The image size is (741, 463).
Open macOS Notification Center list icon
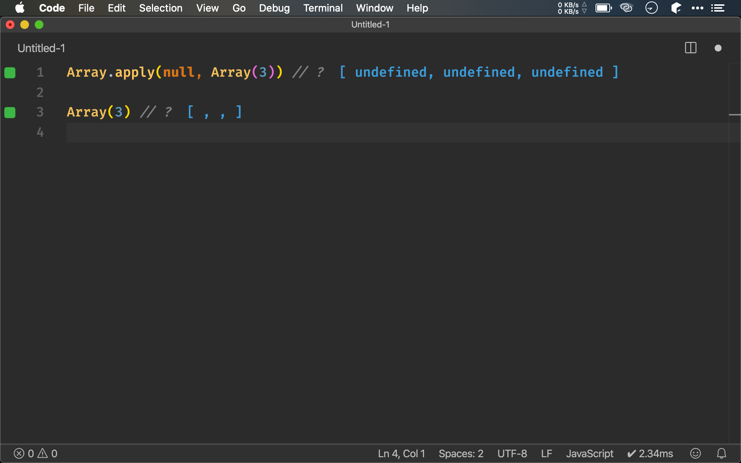(718, 8)
